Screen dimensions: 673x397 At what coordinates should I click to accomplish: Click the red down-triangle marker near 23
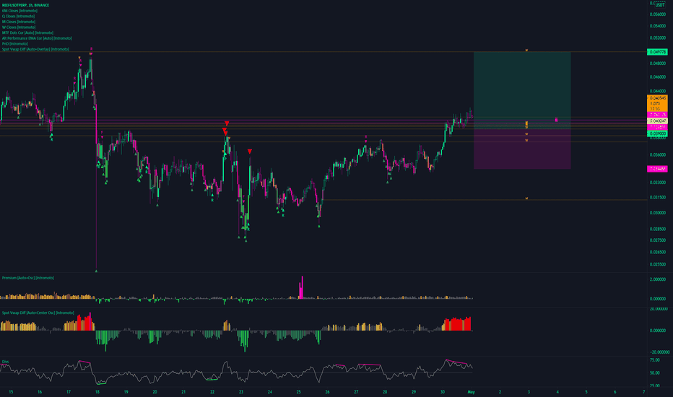pyautogui.click(x=250, y=152)
